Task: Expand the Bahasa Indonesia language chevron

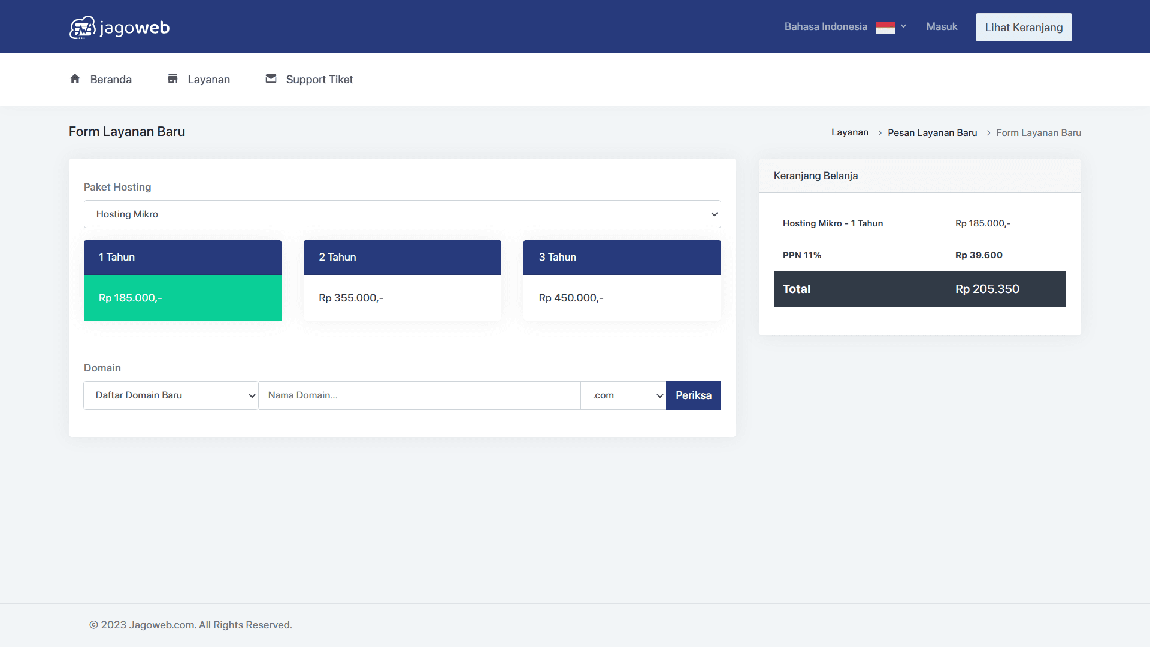Action: coord(903,26)
